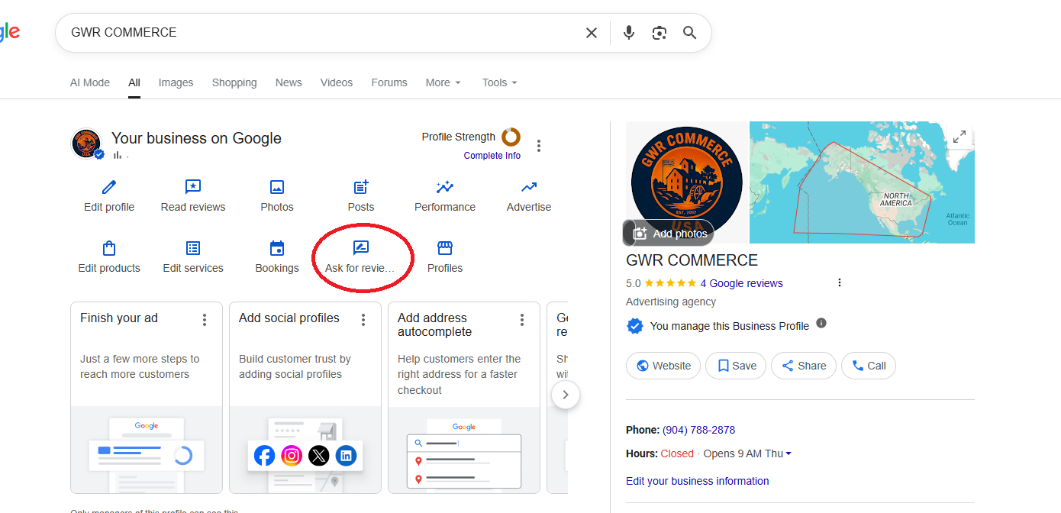Click the magnifying glass search button

690,33
